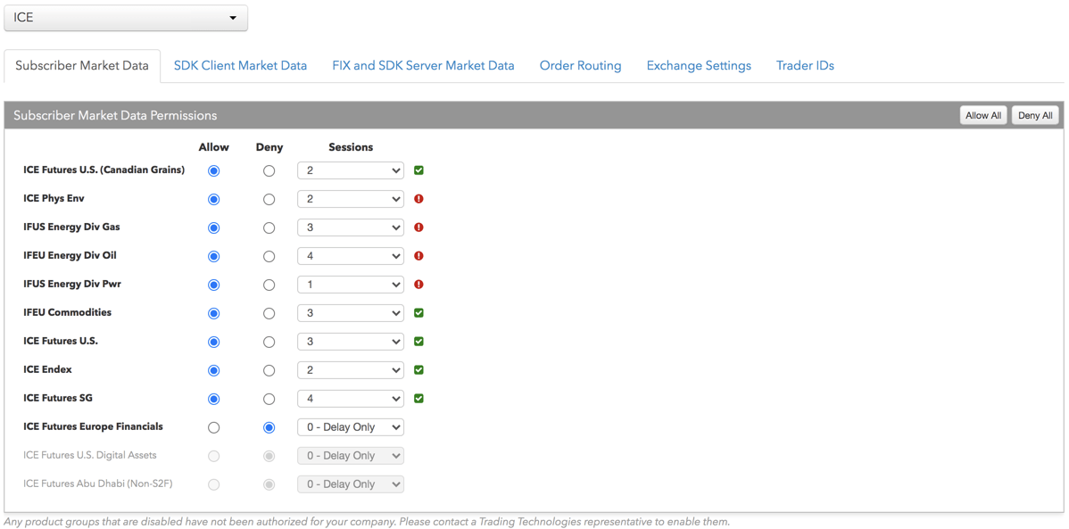Click the Sessions column header
Image resolution: width=1069 pixels, height=529 pixels.
click(x=351, y=147)
